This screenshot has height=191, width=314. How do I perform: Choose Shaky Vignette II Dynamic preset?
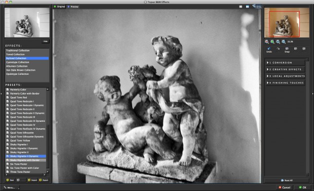tap(26, 156)
